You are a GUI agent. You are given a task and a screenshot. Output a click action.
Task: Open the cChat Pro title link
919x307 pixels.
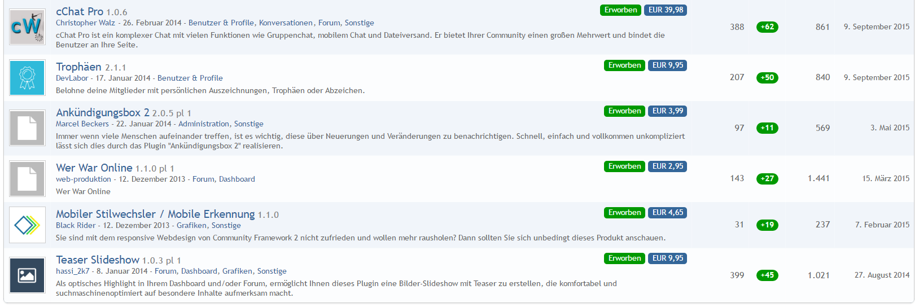click(80, 11)
